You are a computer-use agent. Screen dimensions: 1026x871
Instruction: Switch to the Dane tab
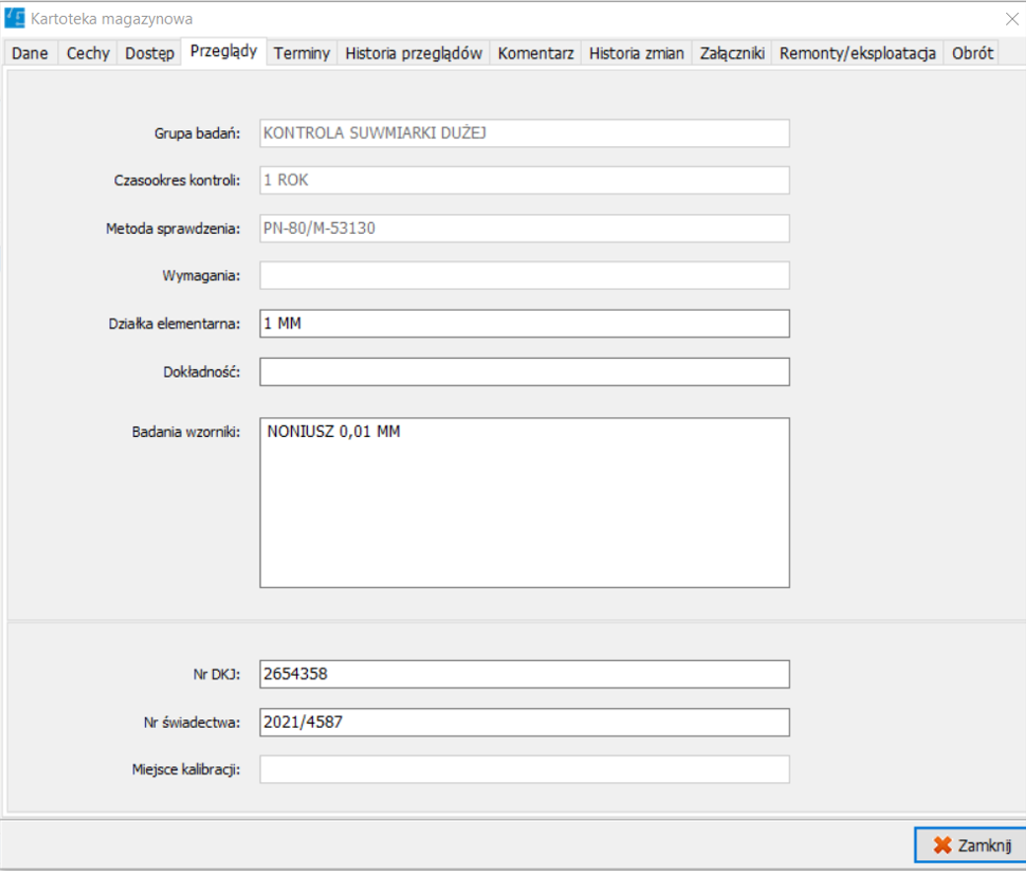(x=30, y=53)
